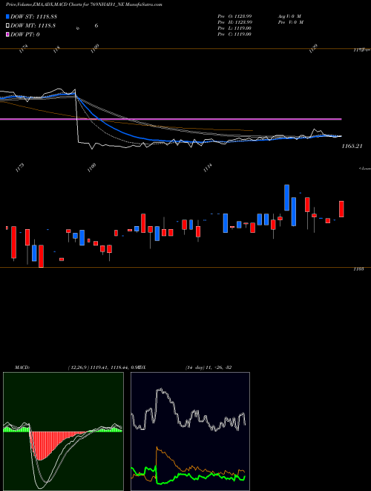Click the 'Pre L: 1119.00' value
Image resolution: width=371 pixels, height=491 pixels.
click(234, 28)
